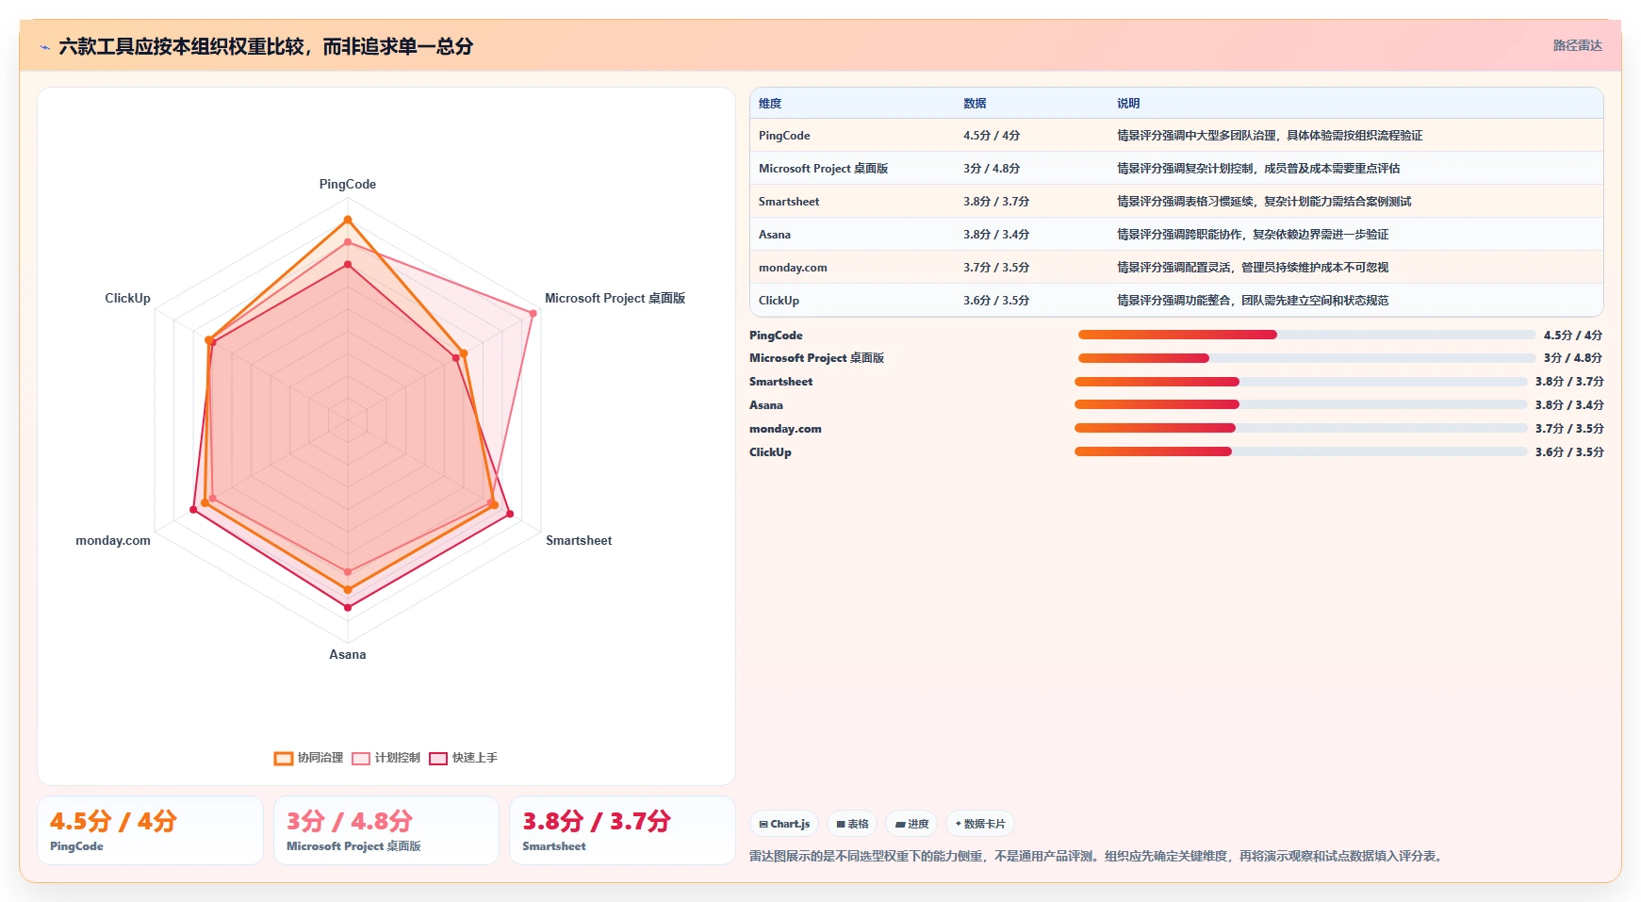
Task: Click 3.8分 / 3.7分 value after Smartsheet bar
Action: pos(1569,382)
